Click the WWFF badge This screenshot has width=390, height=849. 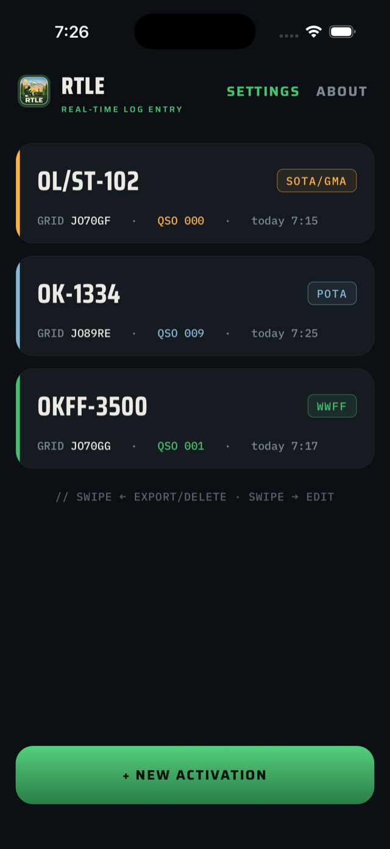tap(332, 406)
